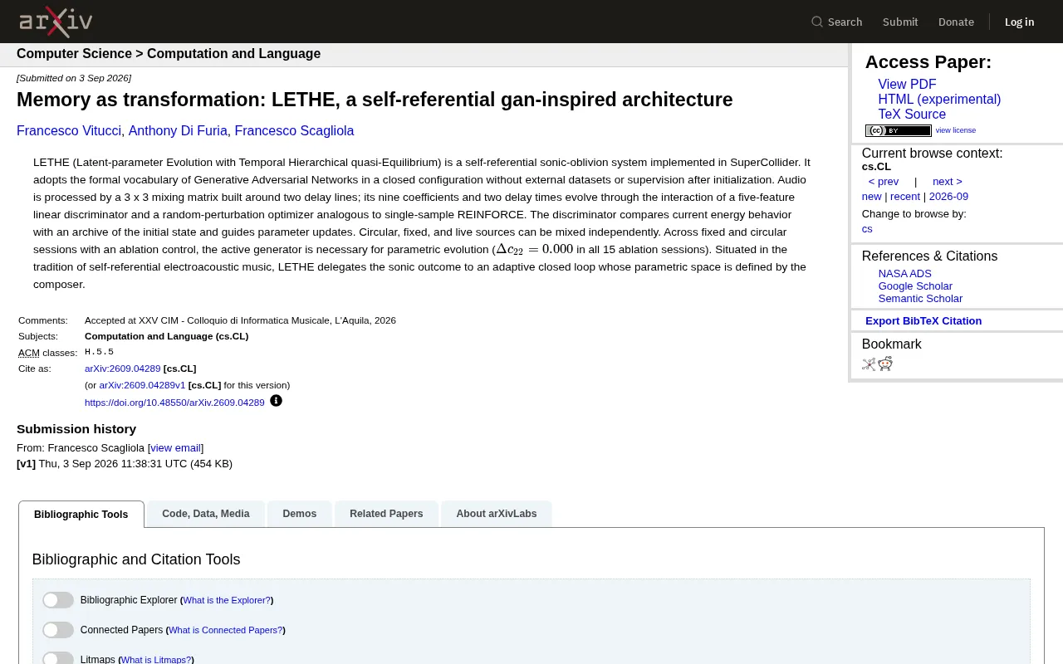Go to the next paper with next >
The height and width of the screenshot is (664, 1063).
(x=948, y=182)
